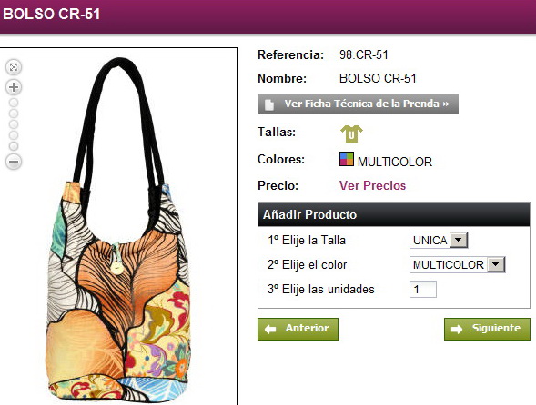
Task: Open the Talla dropdown showing UNICA
Action: pyautogui.click(x=439, y=241)
